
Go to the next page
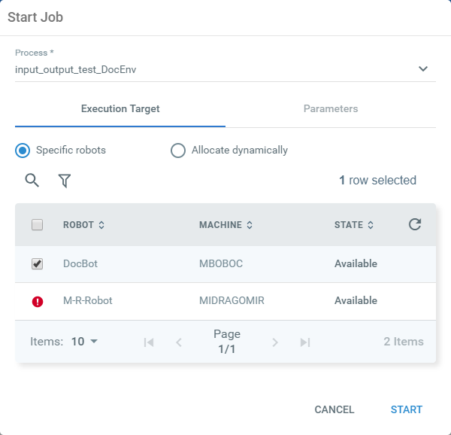tap(275, 342)
